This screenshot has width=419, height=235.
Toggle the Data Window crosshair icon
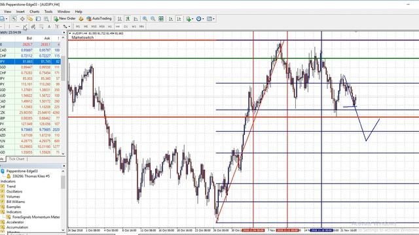22,19
